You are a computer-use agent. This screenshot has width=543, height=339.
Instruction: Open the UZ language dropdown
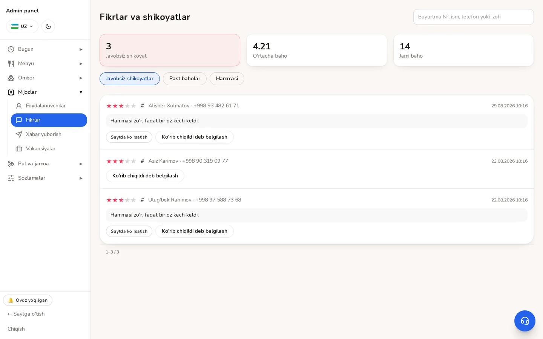(x=22, y=26)
